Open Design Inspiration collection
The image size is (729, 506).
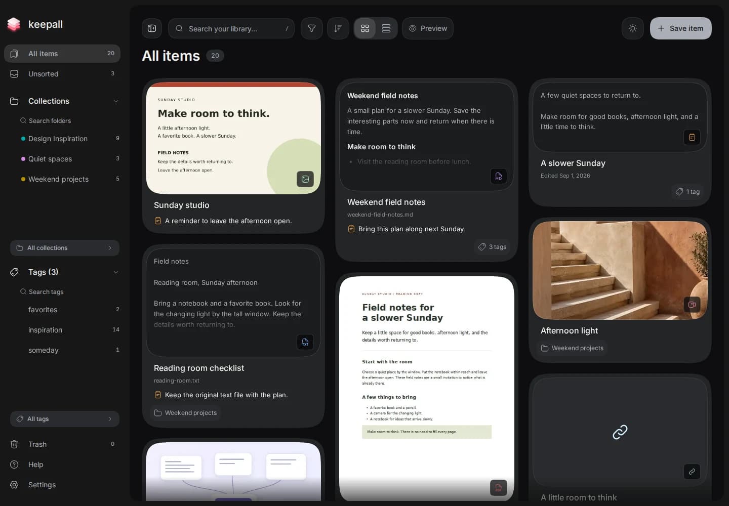(x=70, y=139)
